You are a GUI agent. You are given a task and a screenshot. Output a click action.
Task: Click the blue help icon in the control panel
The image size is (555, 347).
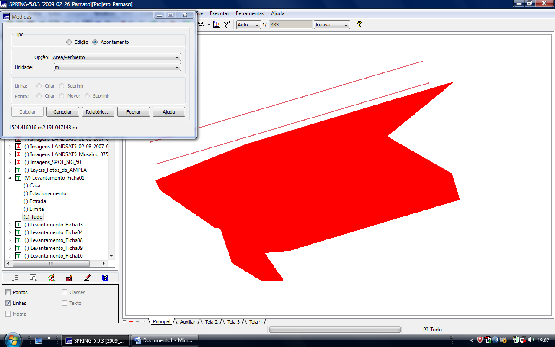tap(105, 278)
